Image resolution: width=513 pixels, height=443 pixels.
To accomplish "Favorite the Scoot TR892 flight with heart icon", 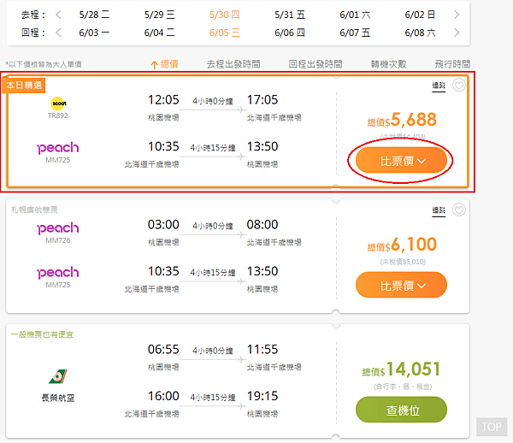I will 459,85.
